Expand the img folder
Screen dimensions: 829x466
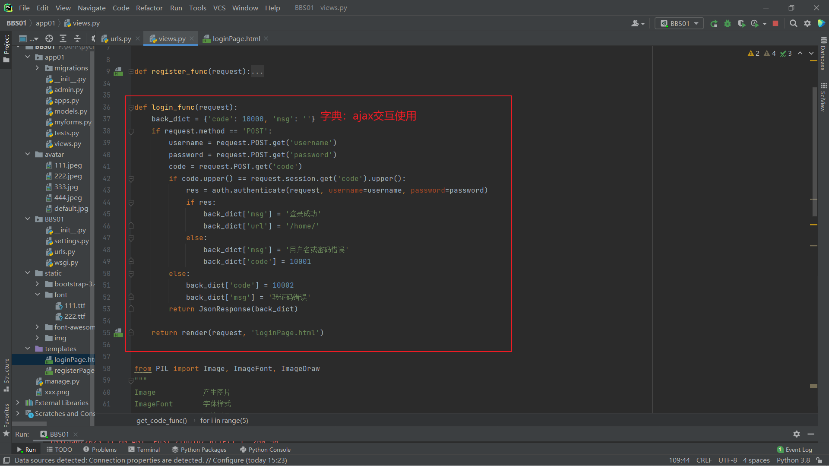coord(37,338)
